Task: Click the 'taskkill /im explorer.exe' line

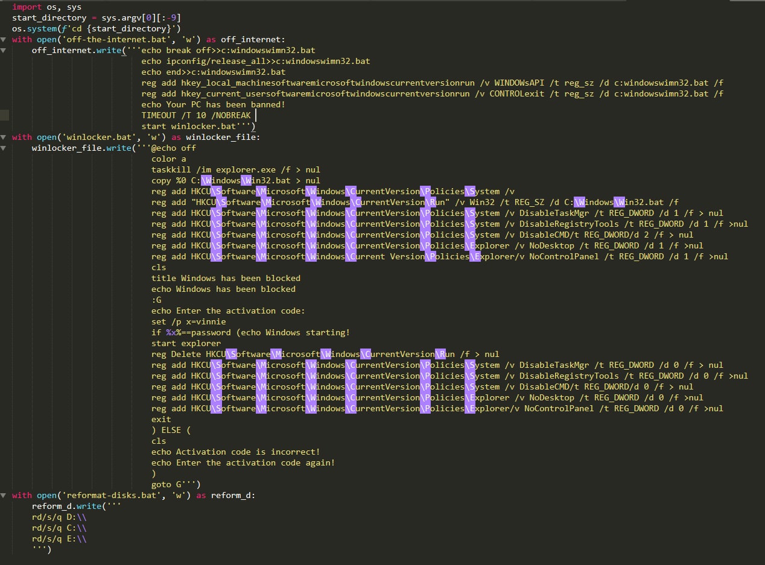Action: 236,169
